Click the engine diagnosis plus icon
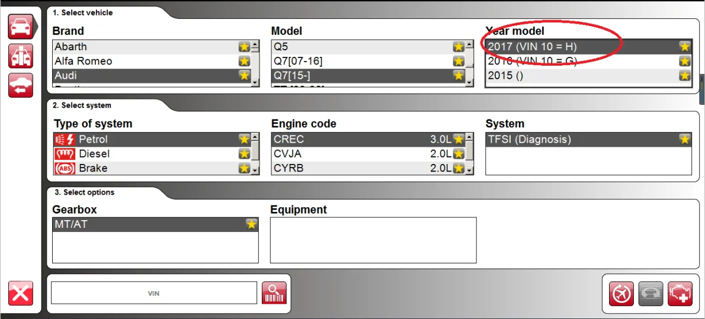The height and width of the screenshot is (319, 705). pyautogui.click(x=680, y=294)
